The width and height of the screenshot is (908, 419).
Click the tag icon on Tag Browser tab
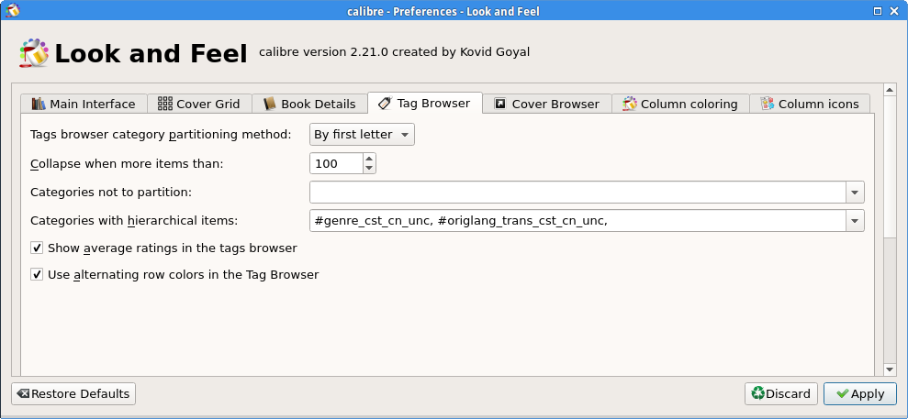click(385, 104)
